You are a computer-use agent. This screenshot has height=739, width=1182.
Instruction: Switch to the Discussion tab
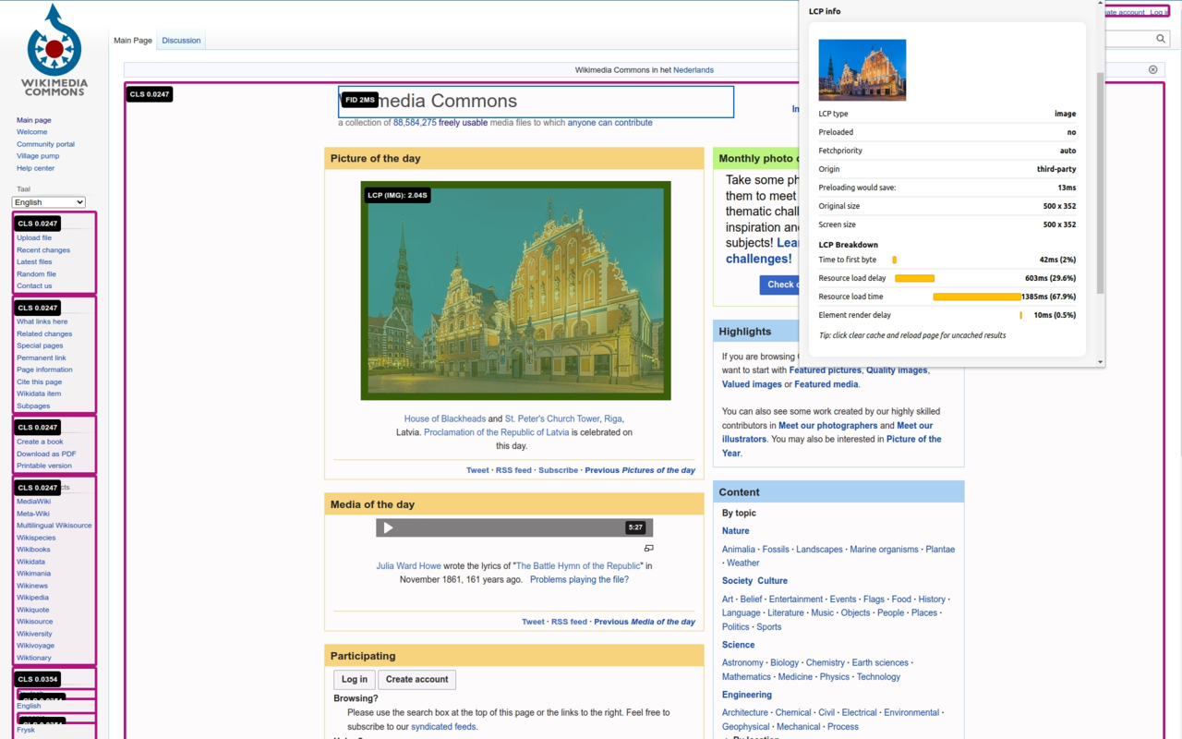coord(181,40)
